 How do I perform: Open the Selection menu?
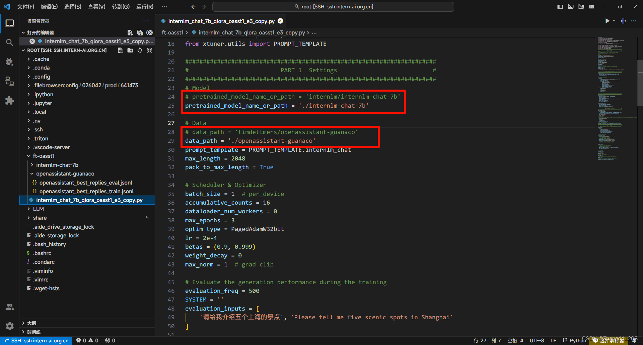(x=73, y=7)
